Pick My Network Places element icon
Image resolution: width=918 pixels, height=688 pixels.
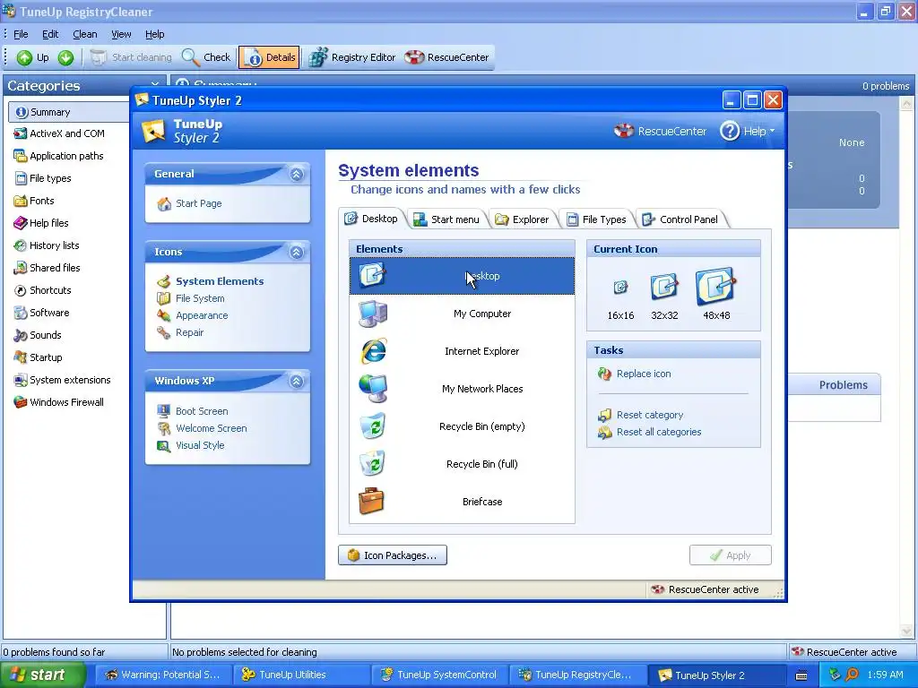coord(373,389)
